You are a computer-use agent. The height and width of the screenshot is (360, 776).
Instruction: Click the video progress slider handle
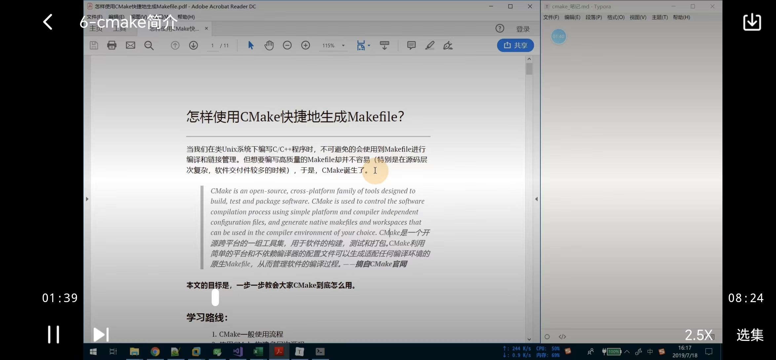(215, 297)
